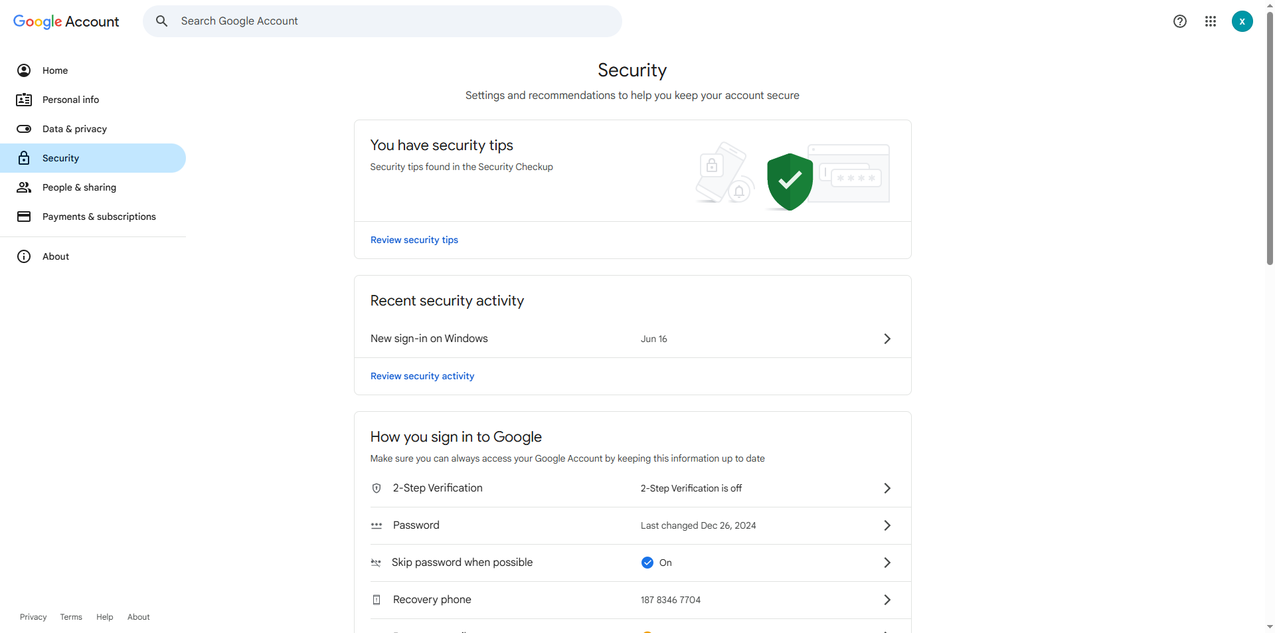Viewport: 1275px width, 633px height.
Task: Open Privacy footer link
Action: click(x=33, y=617)
